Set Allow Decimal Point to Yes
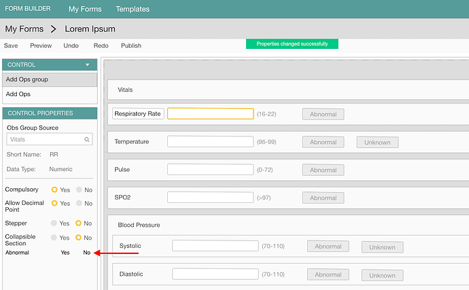 coord(54,203)
